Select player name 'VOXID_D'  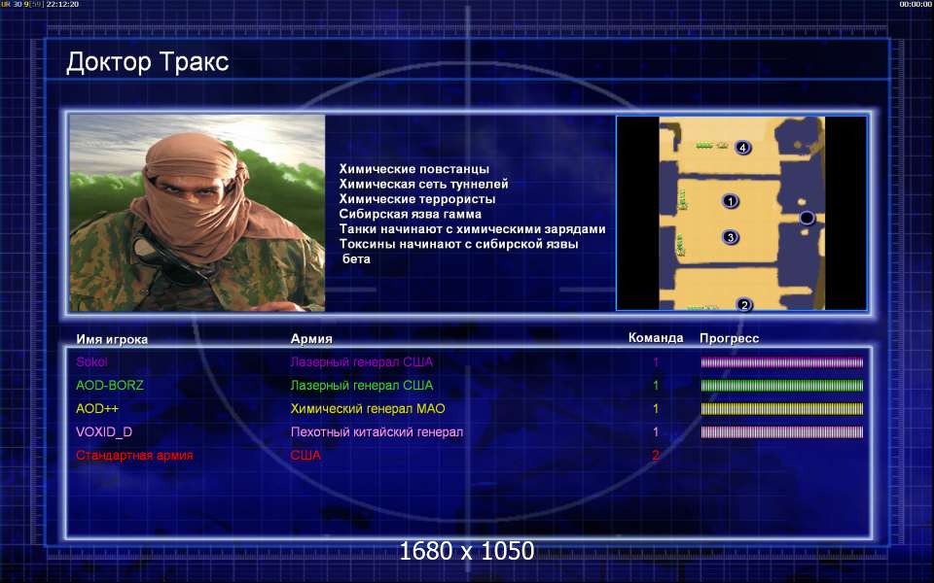coord(104,431)
